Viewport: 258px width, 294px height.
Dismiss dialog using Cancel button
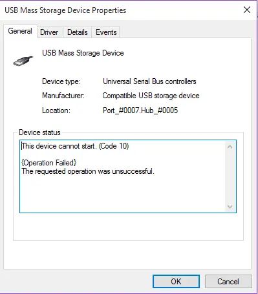[228, 281]
